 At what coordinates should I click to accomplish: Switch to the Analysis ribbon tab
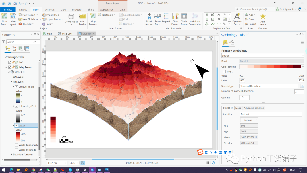click(x=50, y=9)
